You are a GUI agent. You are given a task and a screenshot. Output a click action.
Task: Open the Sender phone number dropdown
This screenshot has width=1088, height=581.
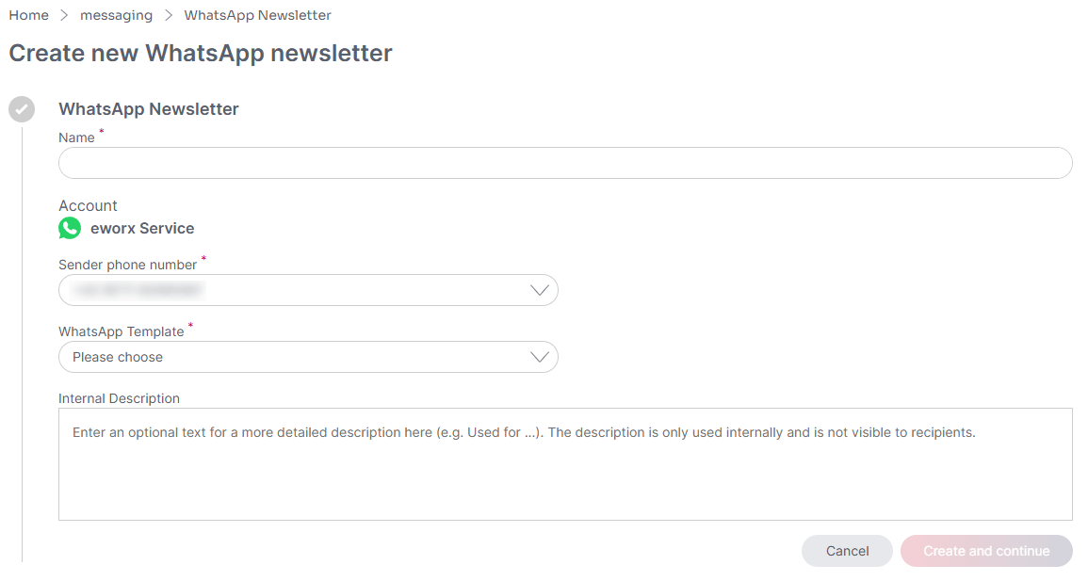coord(308,290)
